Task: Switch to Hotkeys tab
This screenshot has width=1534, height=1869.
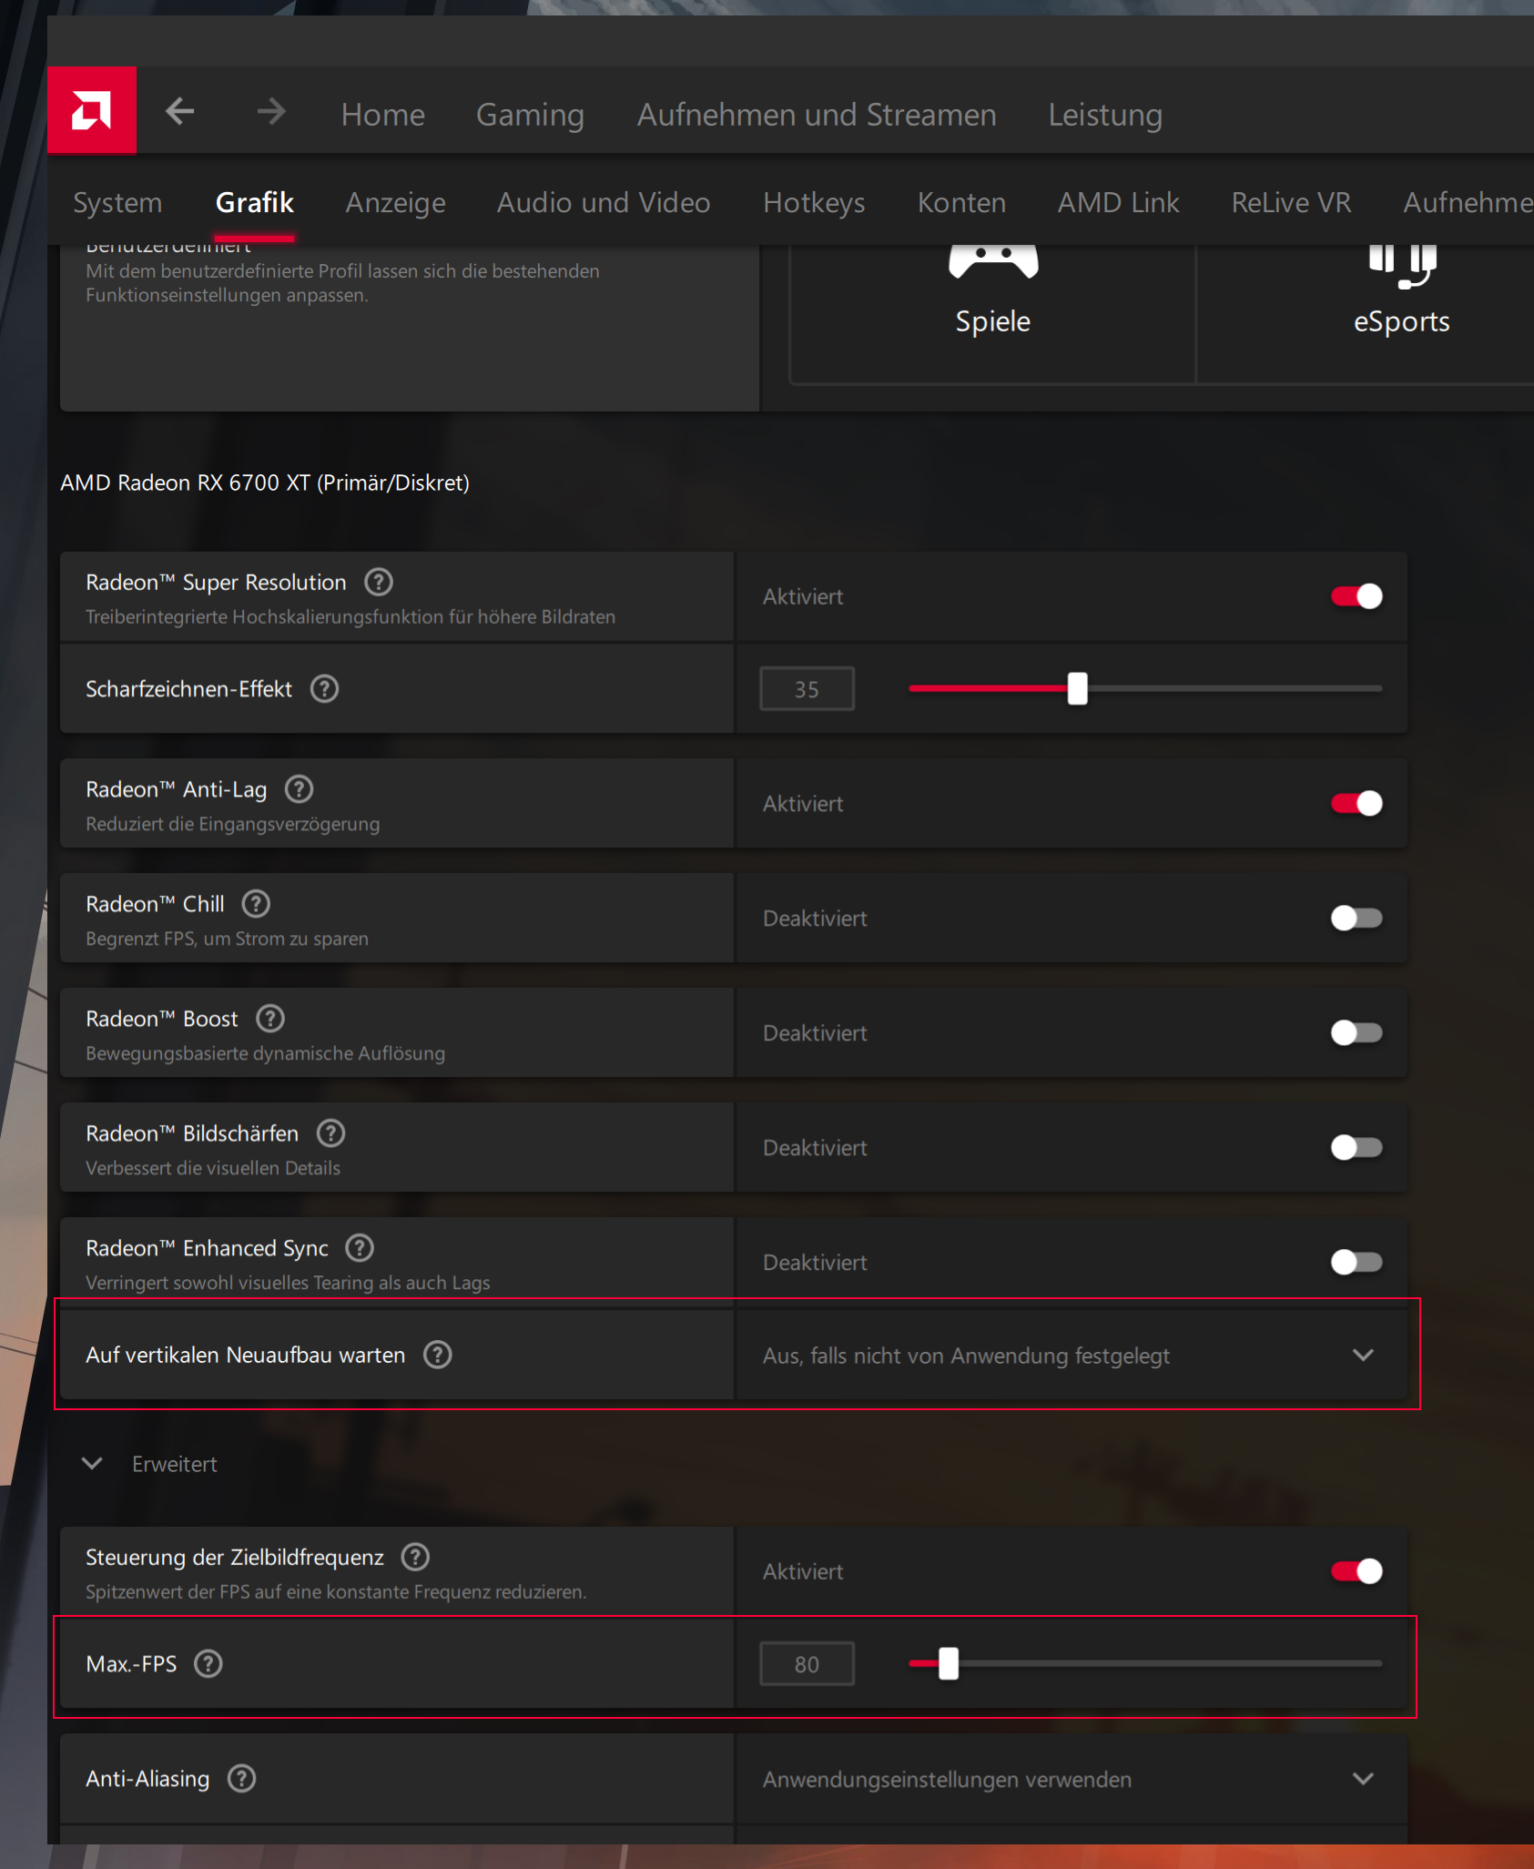Action: tap(814, 202)
